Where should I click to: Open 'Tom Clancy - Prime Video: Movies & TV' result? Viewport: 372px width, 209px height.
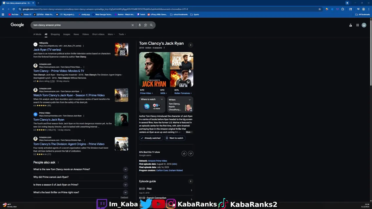pos(59,71)
